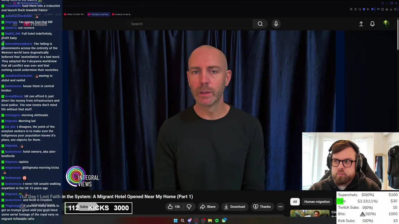Click the Tips goal row
This screenshot has width=399, height=224.
[368, 201]
